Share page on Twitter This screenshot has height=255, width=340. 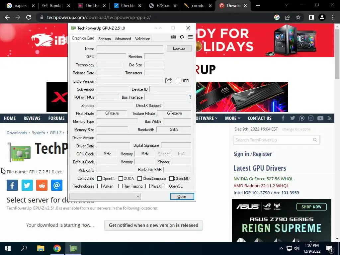pos(27,185)
